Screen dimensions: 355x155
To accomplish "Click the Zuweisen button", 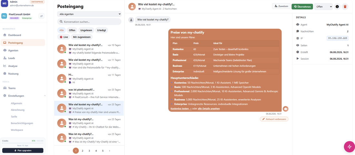I will pos(281,6).
